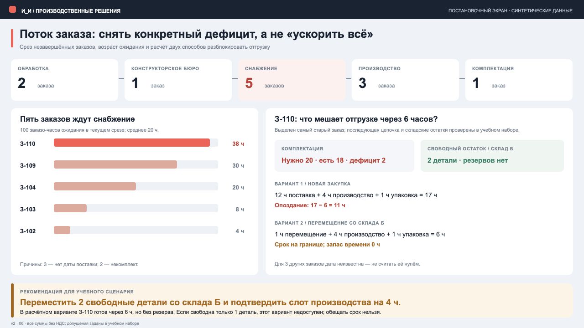Click order label З-102
The height and width of the screenshot is (328, 584).
pos(28,231)
